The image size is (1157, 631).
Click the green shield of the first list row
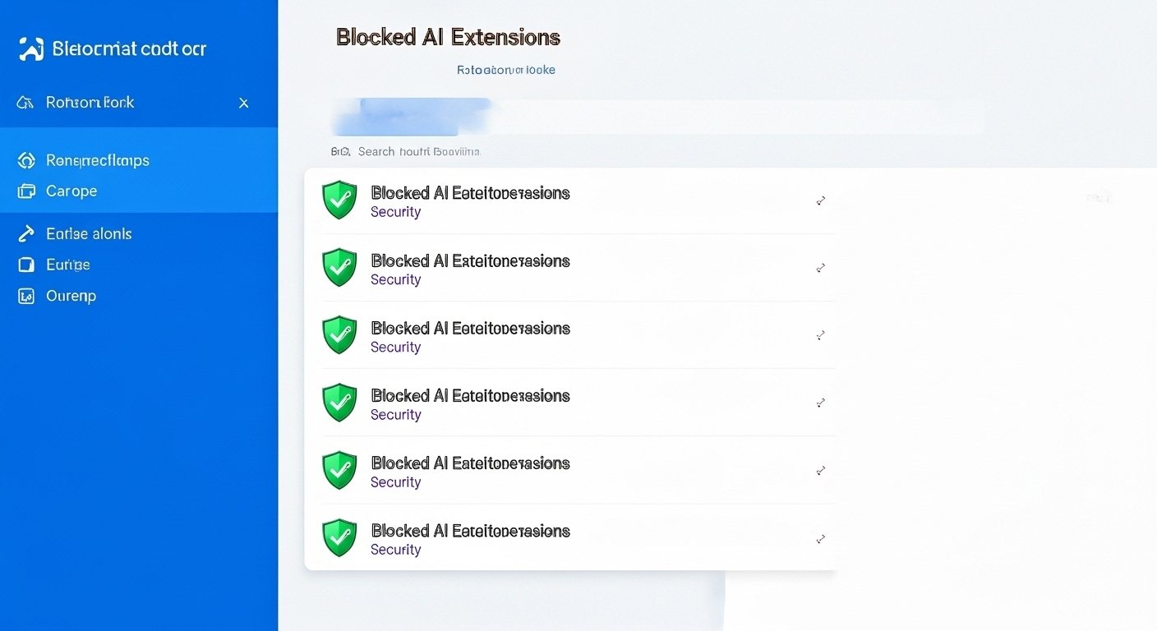(x=339, y=200)
